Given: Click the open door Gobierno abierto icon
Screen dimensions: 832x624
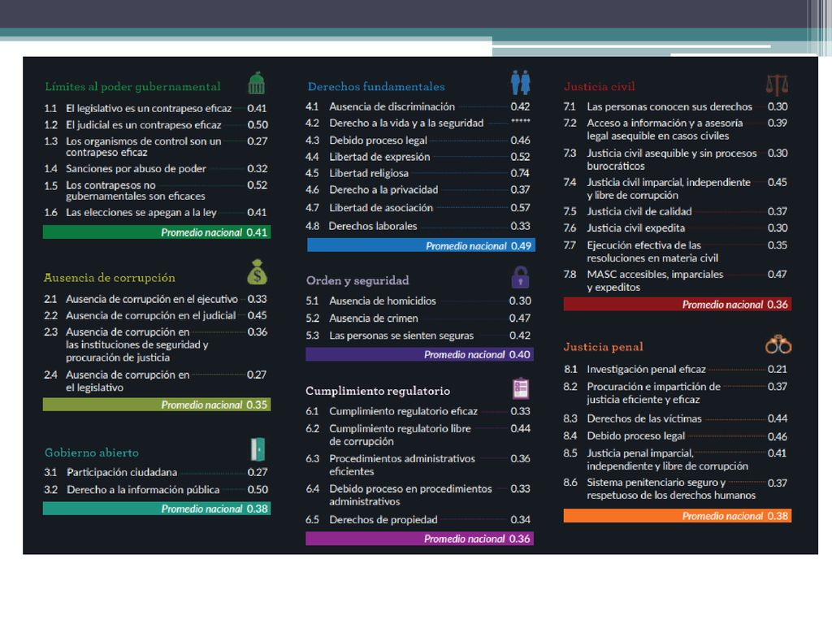Looking at the screenshot, I should [258, 449].
